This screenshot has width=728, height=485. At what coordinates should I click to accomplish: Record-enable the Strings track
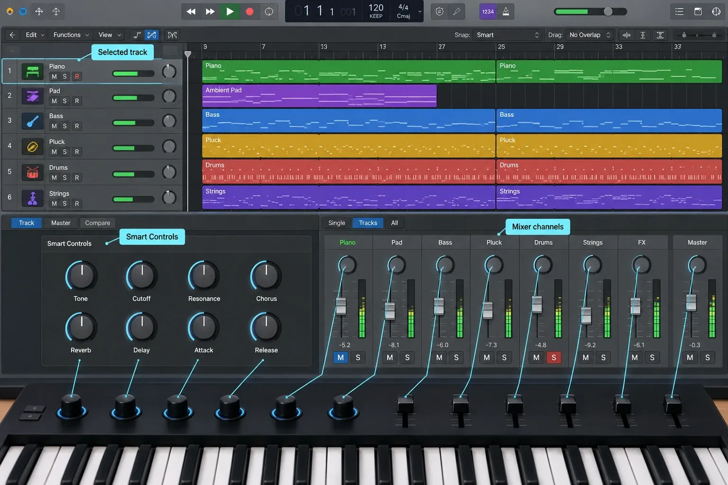77,203
